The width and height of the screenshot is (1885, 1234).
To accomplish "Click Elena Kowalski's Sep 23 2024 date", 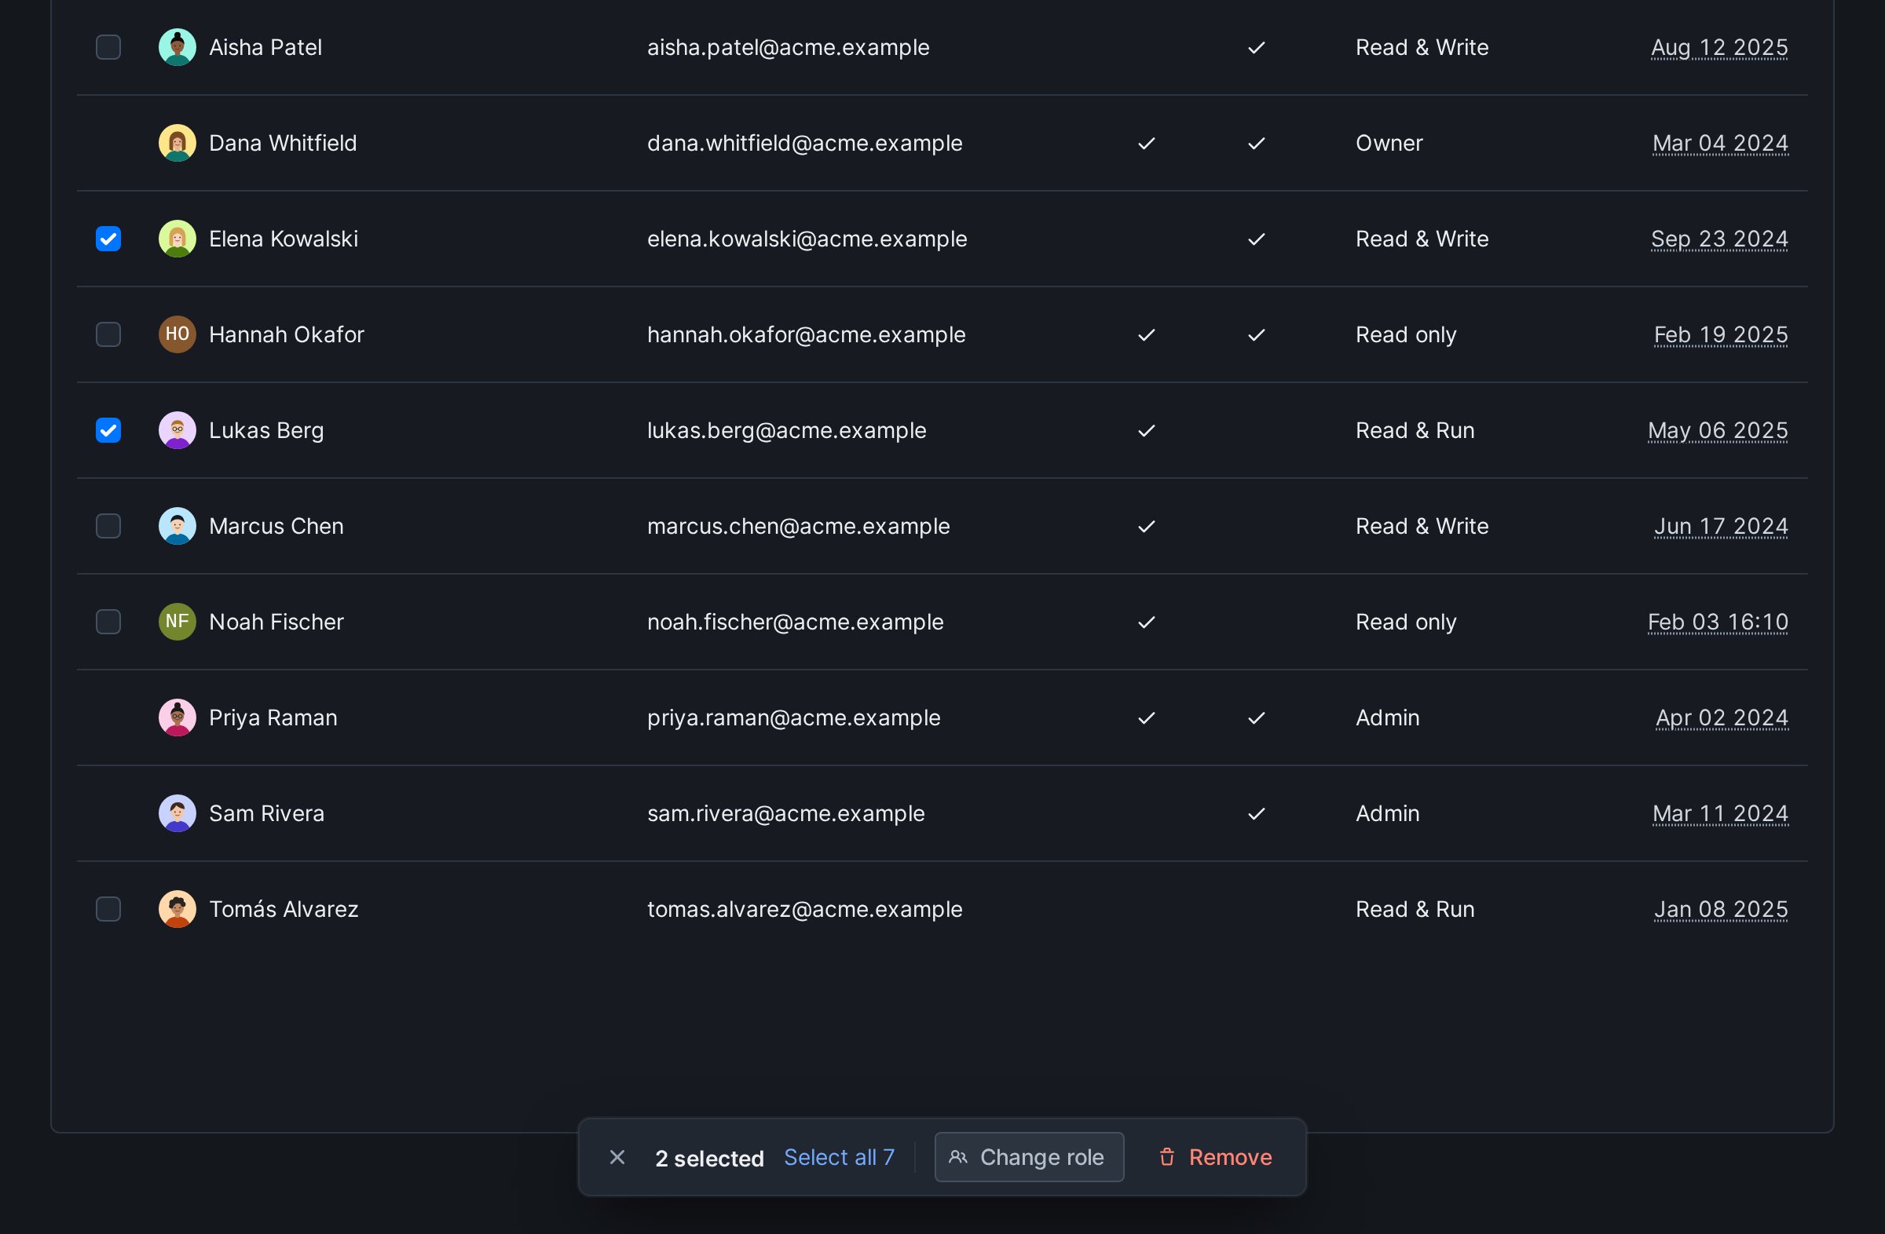I will tap(1719, 239).
